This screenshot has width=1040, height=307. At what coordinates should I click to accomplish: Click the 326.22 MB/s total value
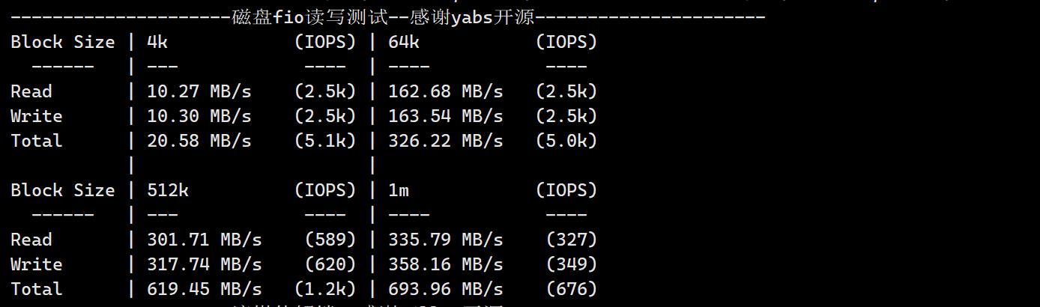coord(445,141)
